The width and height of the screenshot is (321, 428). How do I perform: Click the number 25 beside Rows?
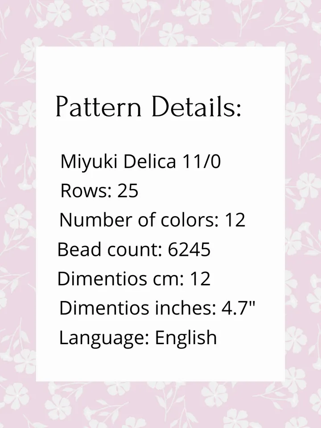click(128, 190)
